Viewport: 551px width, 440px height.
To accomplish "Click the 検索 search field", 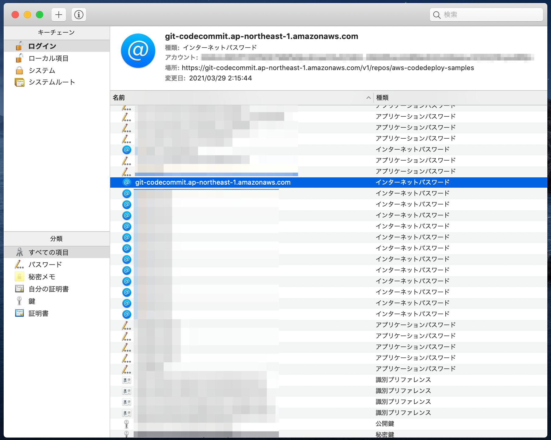I will (486, 15).
